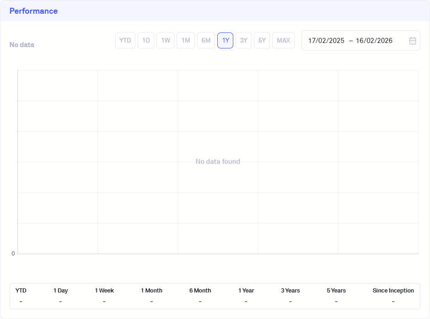Screen dimensions: 430x319
Task: Click the 'No data found' chart area
Action: click(x=218, y=161)
